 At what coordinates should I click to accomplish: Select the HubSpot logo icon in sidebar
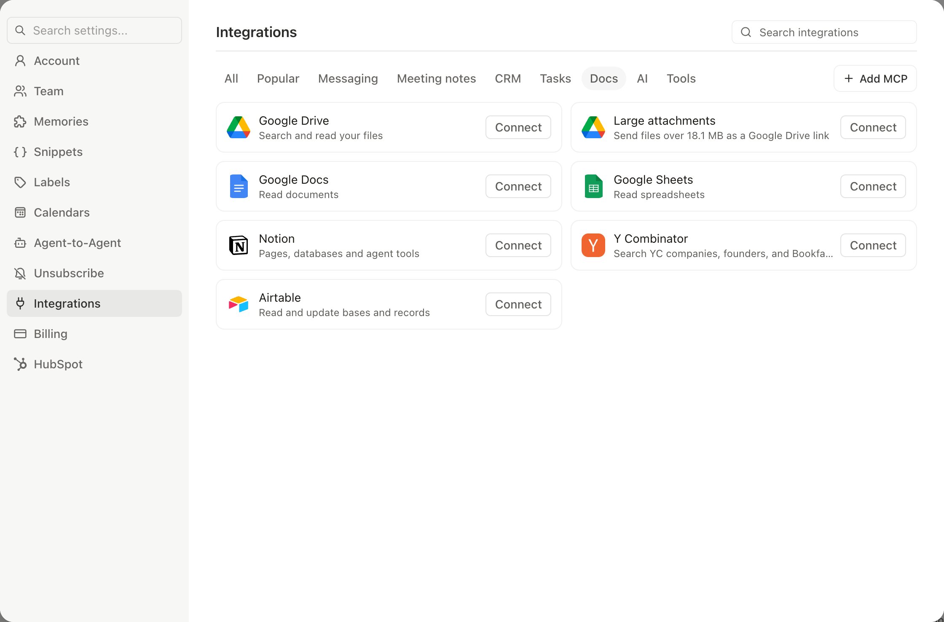[x=20, y=364]
